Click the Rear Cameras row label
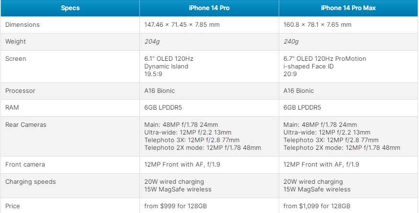This screenshot has width=419, height=213. tap(26, 125)
